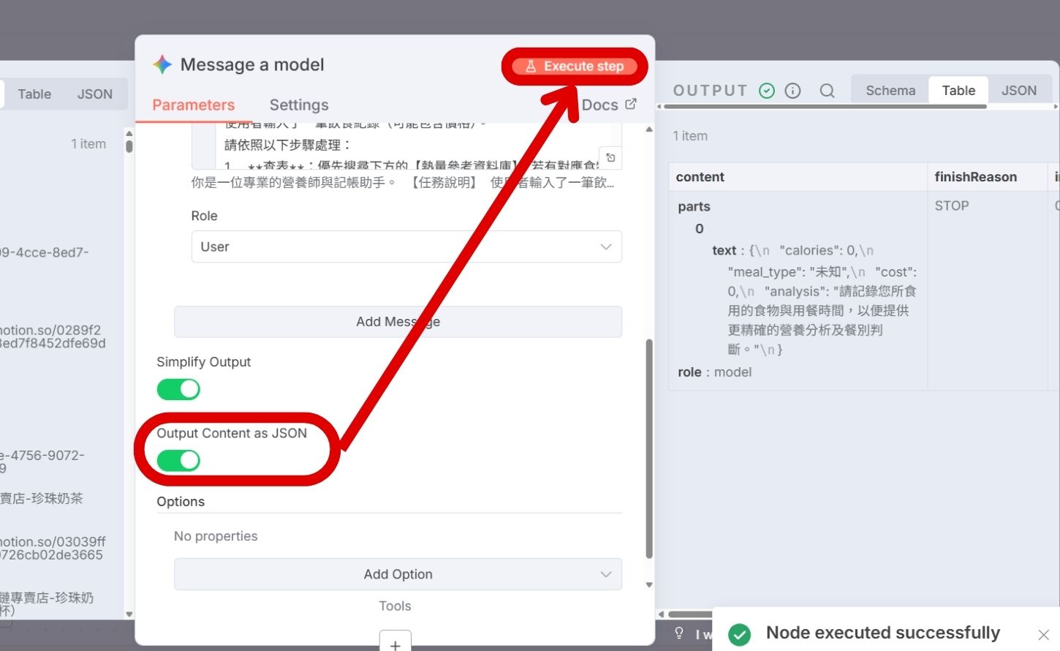Switch the output view to JSON
Image resolution: width=1060 pixels, height=651 pixels.
click(x=1019, y=90)
